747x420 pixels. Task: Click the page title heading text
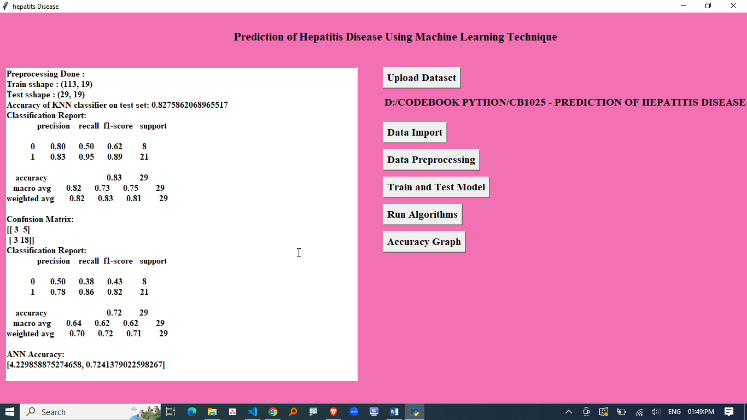tap(395, 37)
